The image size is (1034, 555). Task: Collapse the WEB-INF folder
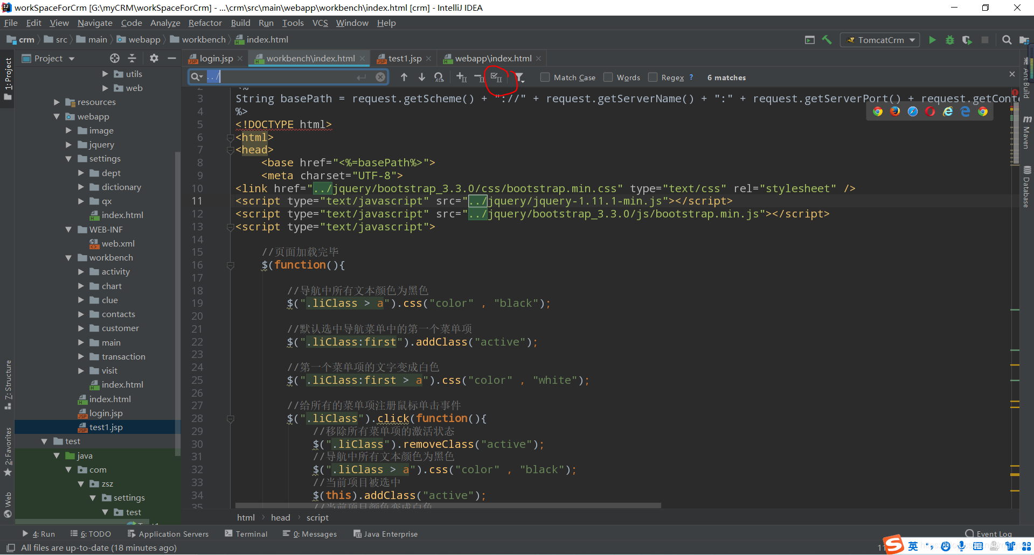[x=68, y=229]
